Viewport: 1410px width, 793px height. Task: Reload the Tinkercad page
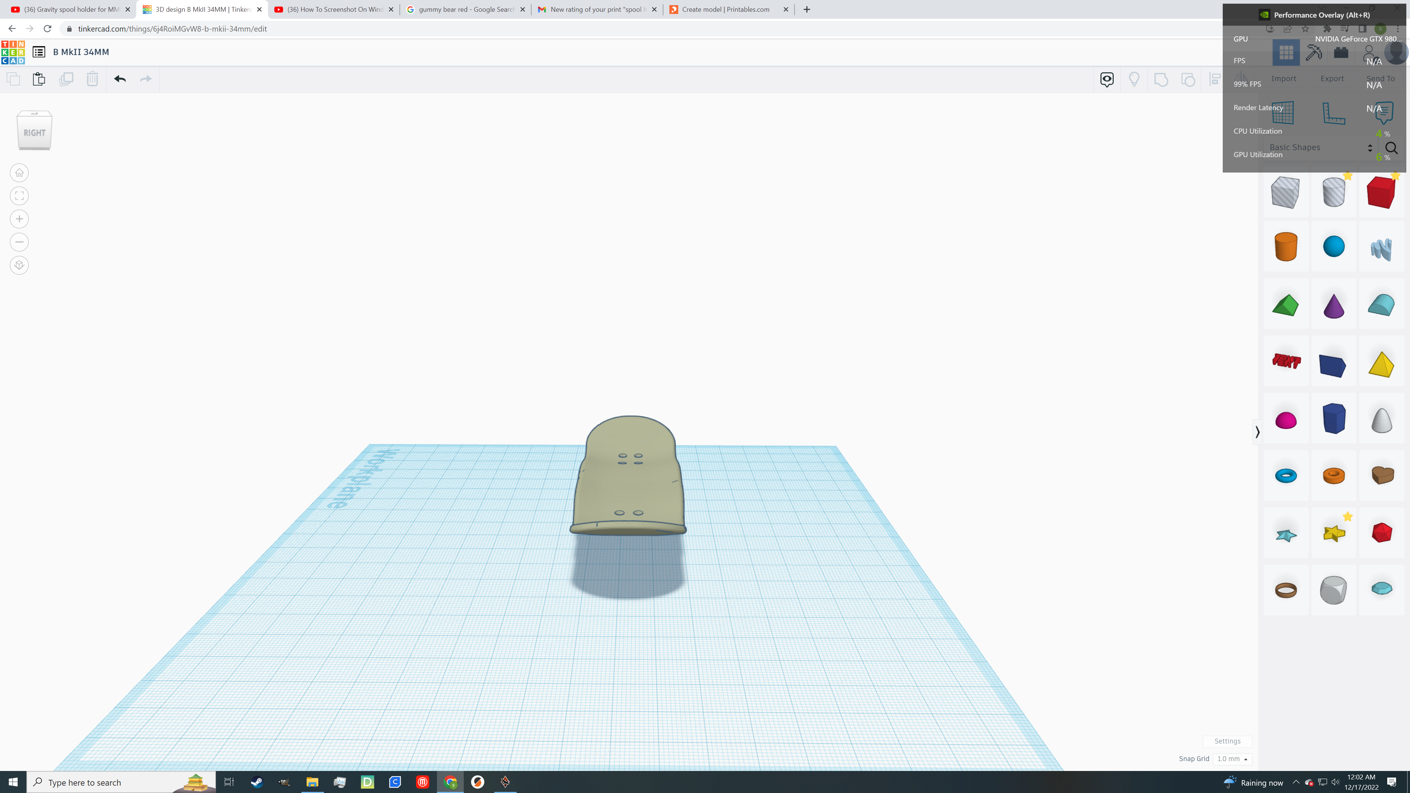(x=48, y=29)
